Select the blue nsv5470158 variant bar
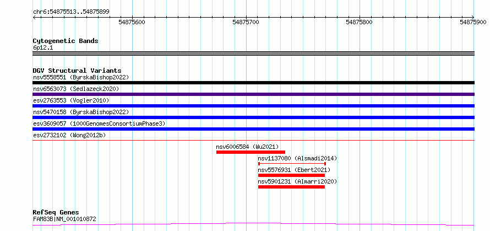Screen dimensions: 490x231 tap(253, 117)
